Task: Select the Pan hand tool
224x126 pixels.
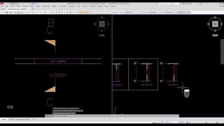Action: [x=45, y=13]
